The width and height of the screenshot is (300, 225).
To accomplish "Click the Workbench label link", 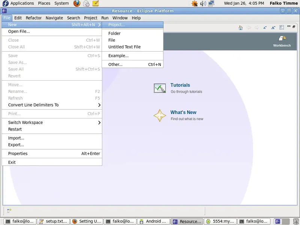I will (282, 45).
